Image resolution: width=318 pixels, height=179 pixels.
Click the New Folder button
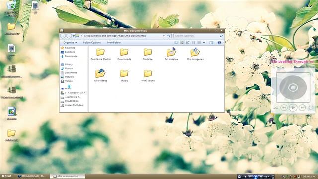[x=114, y=43]
